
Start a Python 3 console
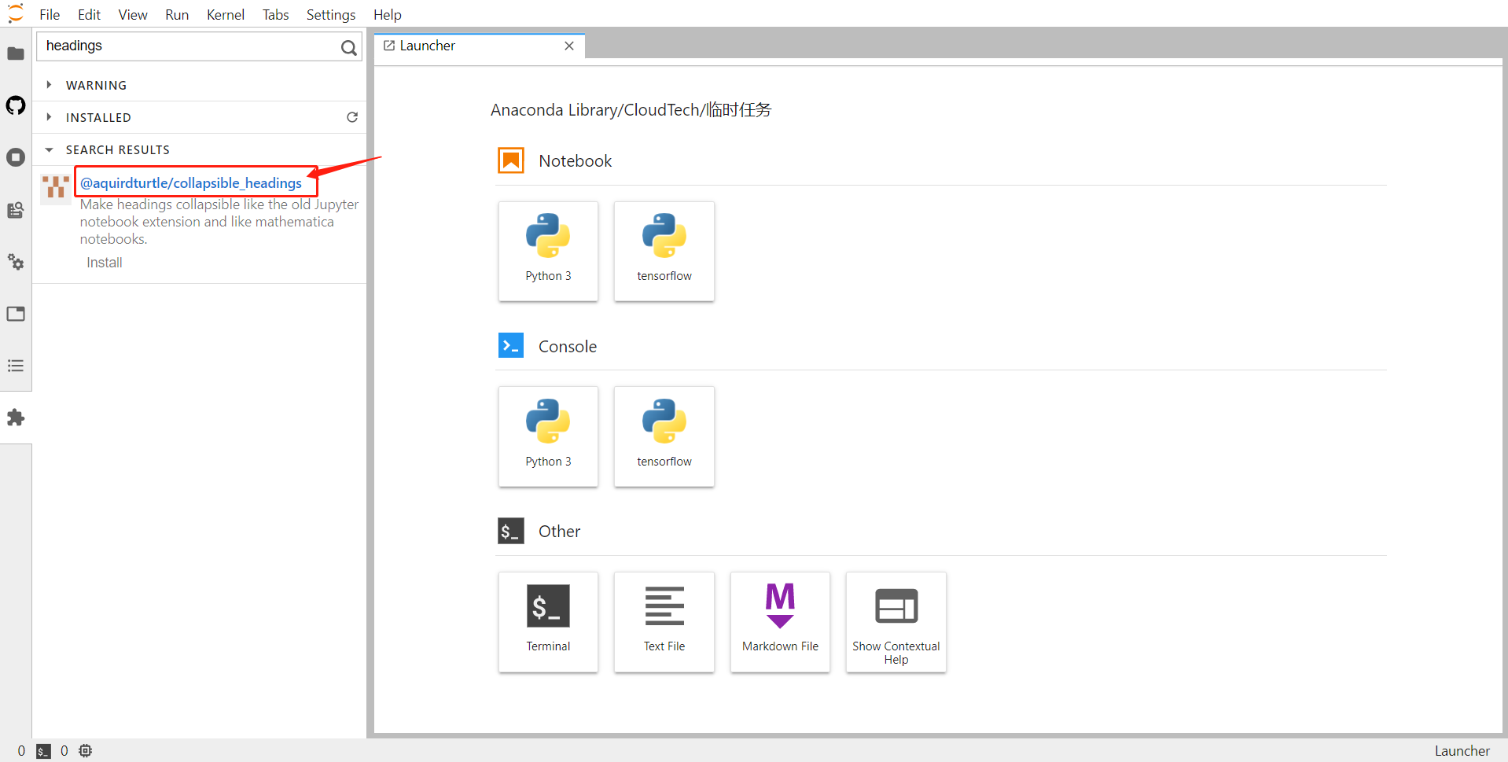(548, 436)
